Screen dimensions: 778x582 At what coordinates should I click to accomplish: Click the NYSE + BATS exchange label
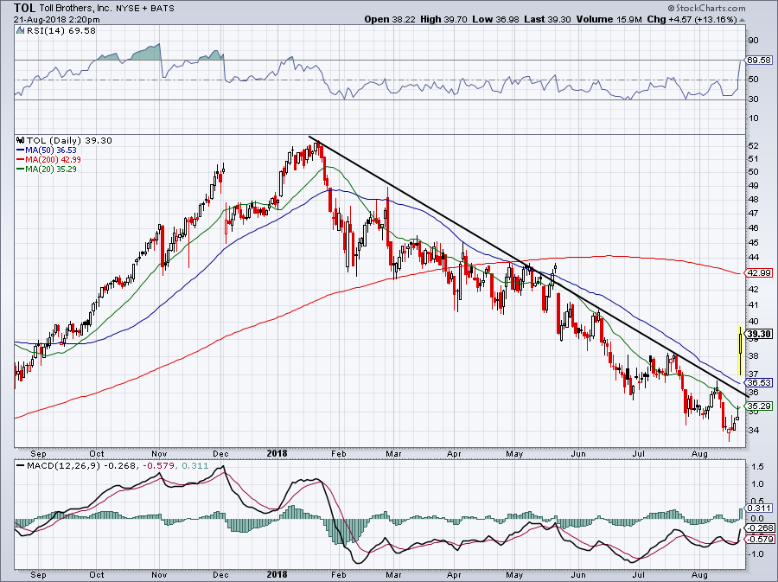pyautogui.click(x=147, y=9)
